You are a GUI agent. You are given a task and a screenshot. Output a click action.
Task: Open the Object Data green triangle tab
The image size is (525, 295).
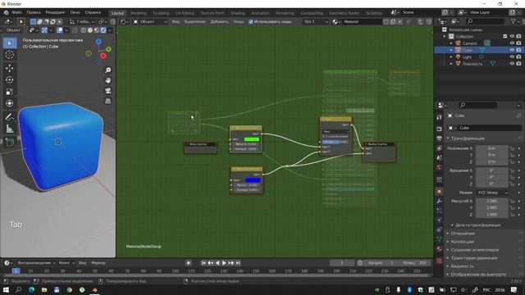click(440, 239)
